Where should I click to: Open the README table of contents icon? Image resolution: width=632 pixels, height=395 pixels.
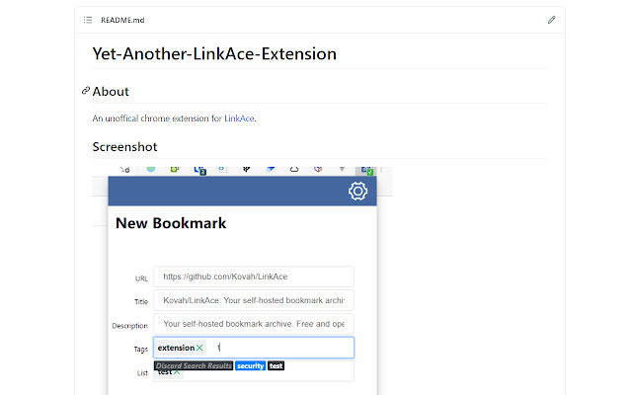88,20
